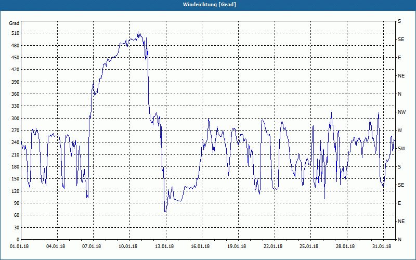Click the 390 y-axis value
Screen dimensions: 416x260
[16, 82]
